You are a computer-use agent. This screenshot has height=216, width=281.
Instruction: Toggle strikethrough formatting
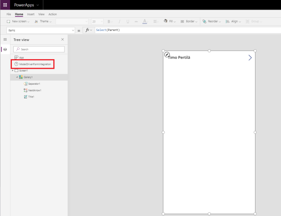[136, 21]
